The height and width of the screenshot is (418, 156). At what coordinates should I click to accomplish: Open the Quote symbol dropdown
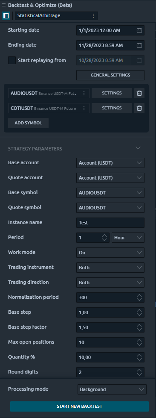pos(110,208)
